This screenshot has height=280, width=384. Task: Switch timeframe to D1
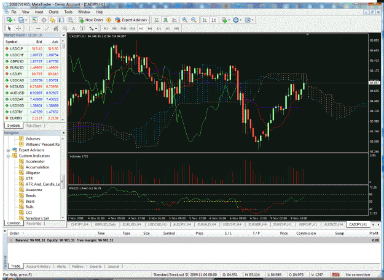(159, 29)
